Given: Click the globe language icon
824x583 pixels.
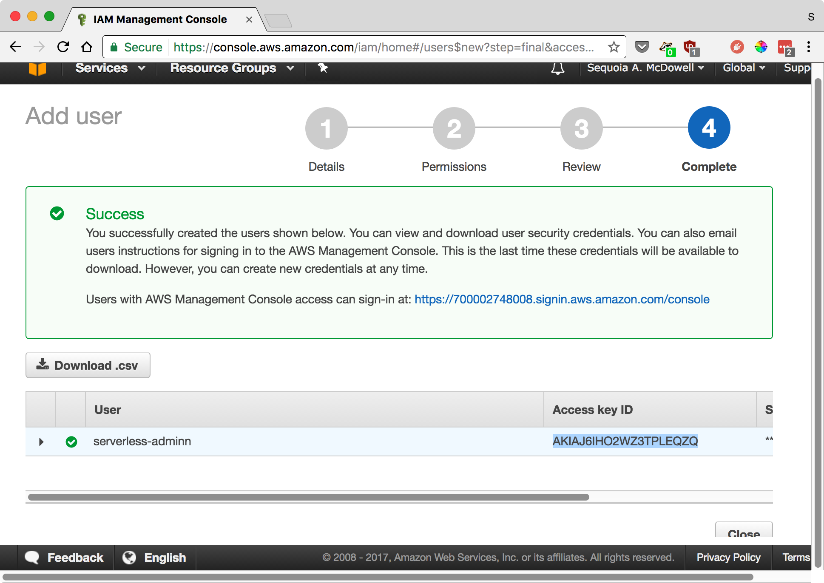Looking at the screenshot, I should click(129, 557).
